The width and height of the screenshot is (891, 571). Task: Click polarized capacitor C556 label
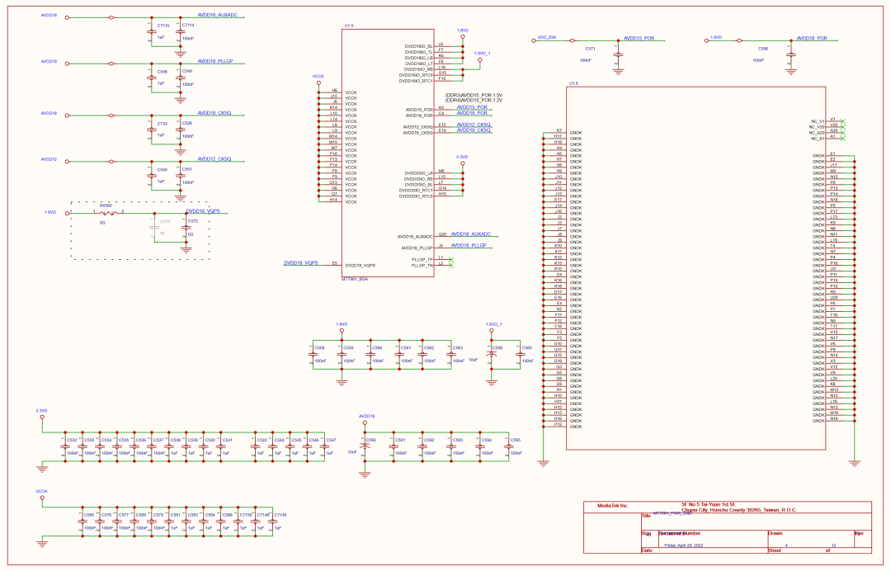tap(497, 347)
